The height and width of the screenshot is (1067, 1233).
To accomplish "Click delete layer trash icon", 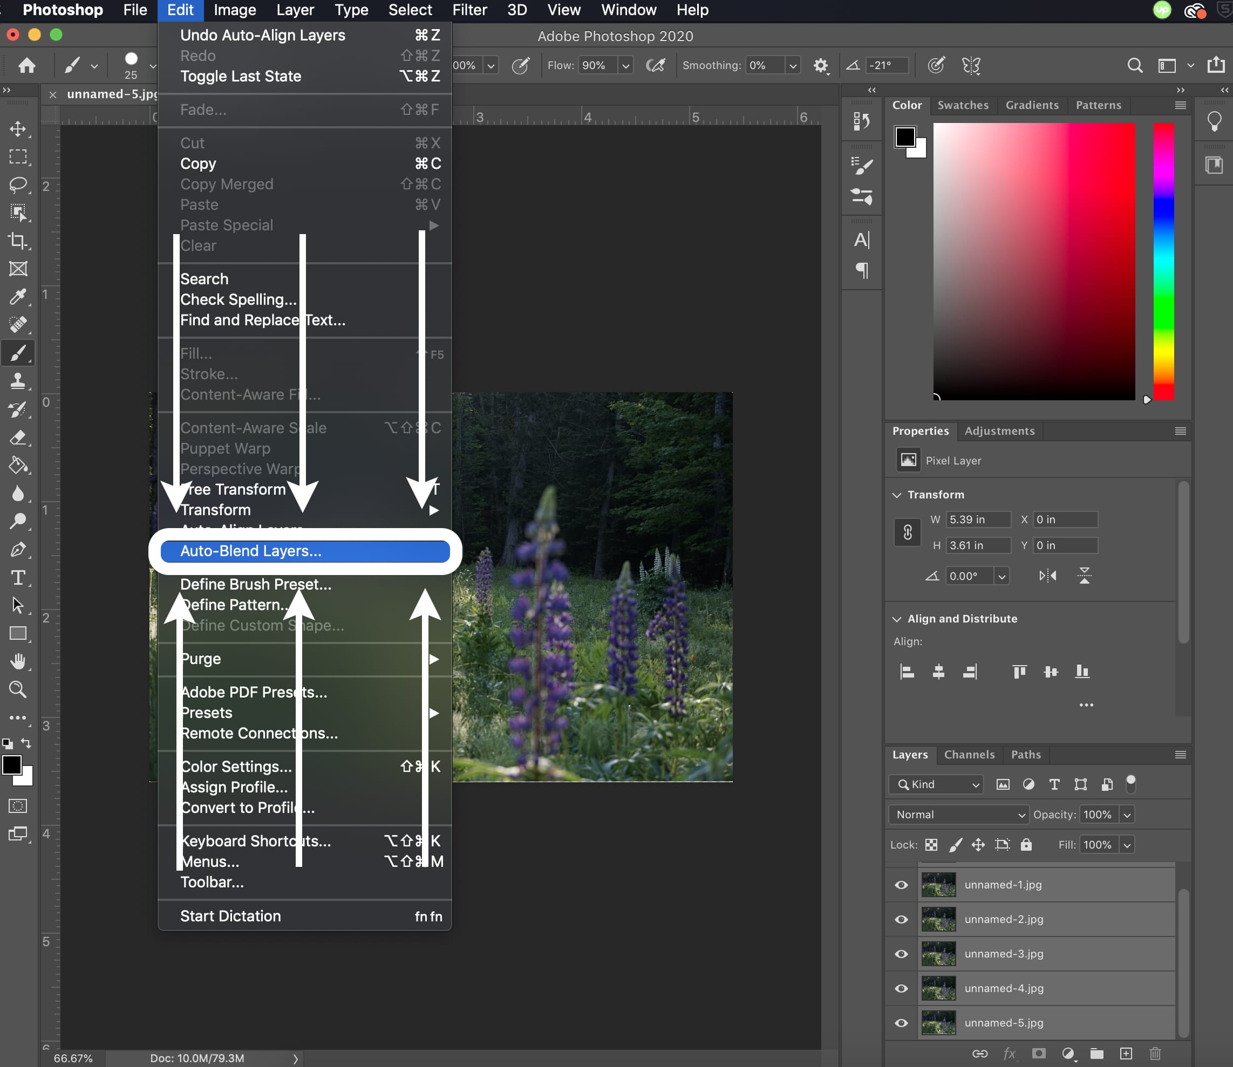I will click(x=1155, y=1054).
